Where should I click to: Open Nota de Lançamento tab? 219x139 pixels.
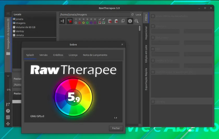click(95, 55)
